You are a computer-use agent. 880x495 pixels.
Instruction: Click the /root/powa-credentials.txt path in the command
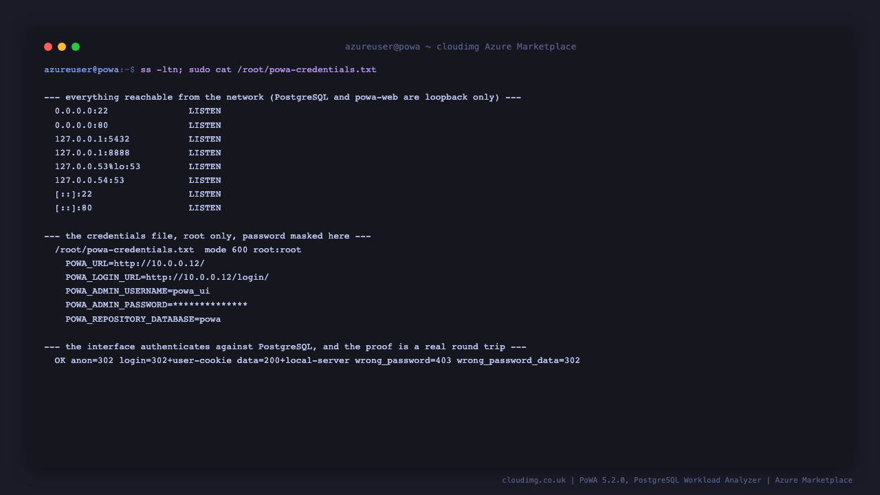point(307,69)
